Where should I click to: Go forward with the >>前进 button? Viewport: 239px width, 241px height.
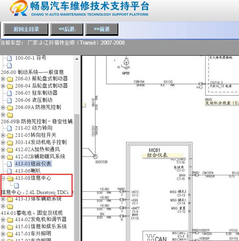[102, 29]
